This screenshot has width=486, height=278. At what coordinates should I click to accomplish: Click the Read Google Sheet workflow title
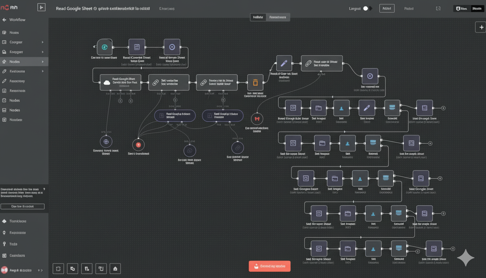pyautogui.click(x=74, y=8)
